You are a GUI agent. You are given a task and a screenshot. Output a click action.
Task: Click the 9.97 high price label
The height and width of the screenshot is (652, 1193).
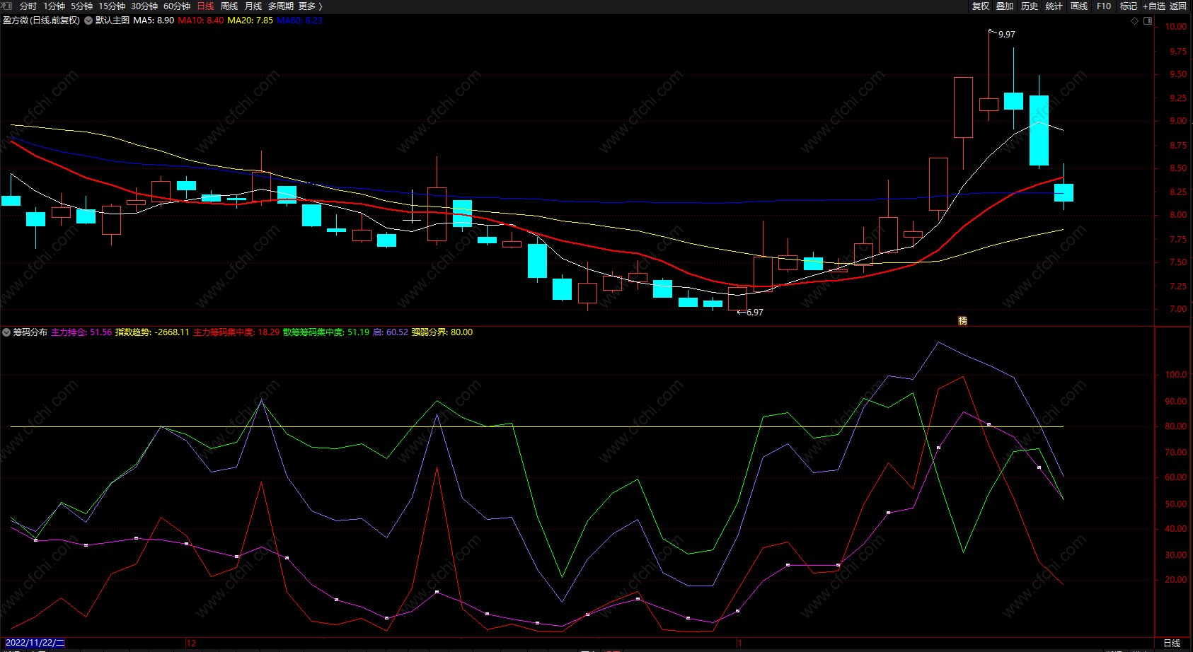[x=1006, y=34]
